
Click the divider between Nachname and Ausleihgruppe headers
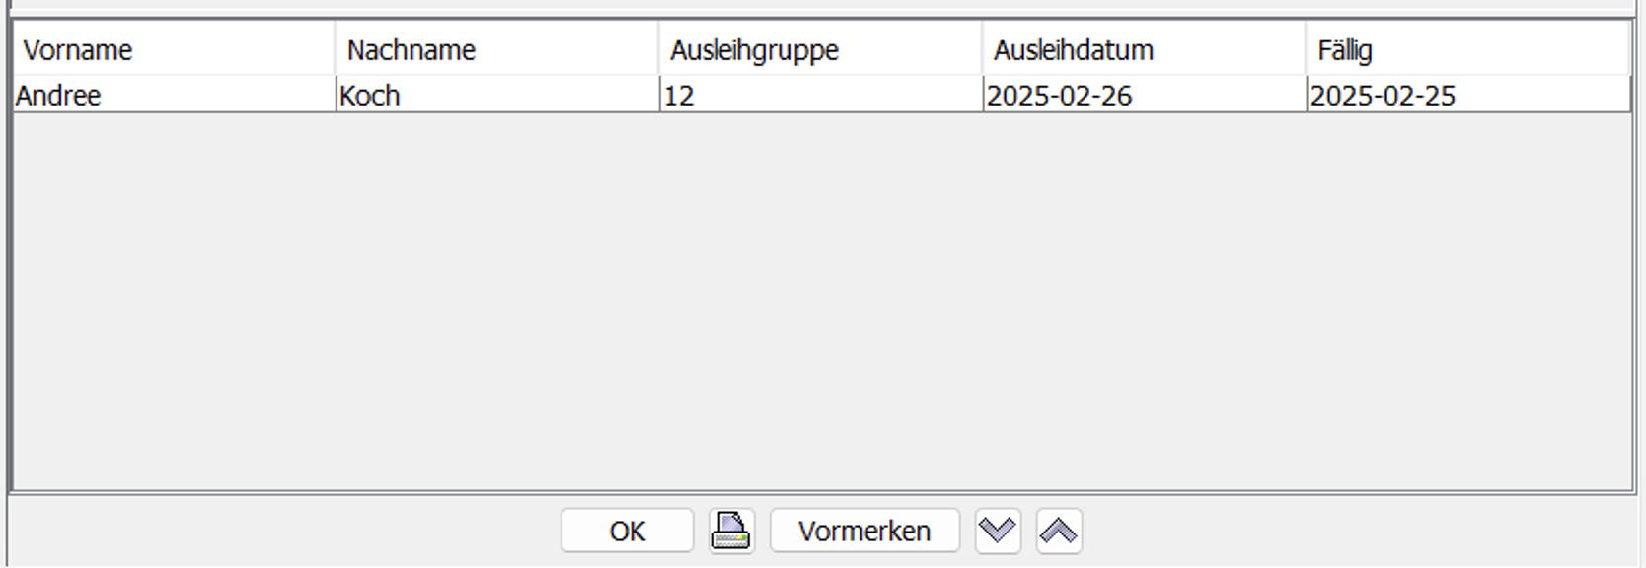pyautogui.click(x=659, y=49)
